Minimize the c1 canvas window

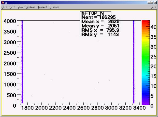click(x=149, y=2)
